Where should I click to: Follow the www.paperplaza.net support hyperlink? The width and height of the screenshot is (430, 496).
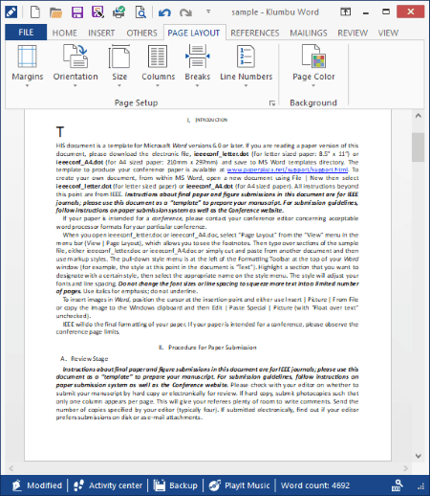[288, 169]
